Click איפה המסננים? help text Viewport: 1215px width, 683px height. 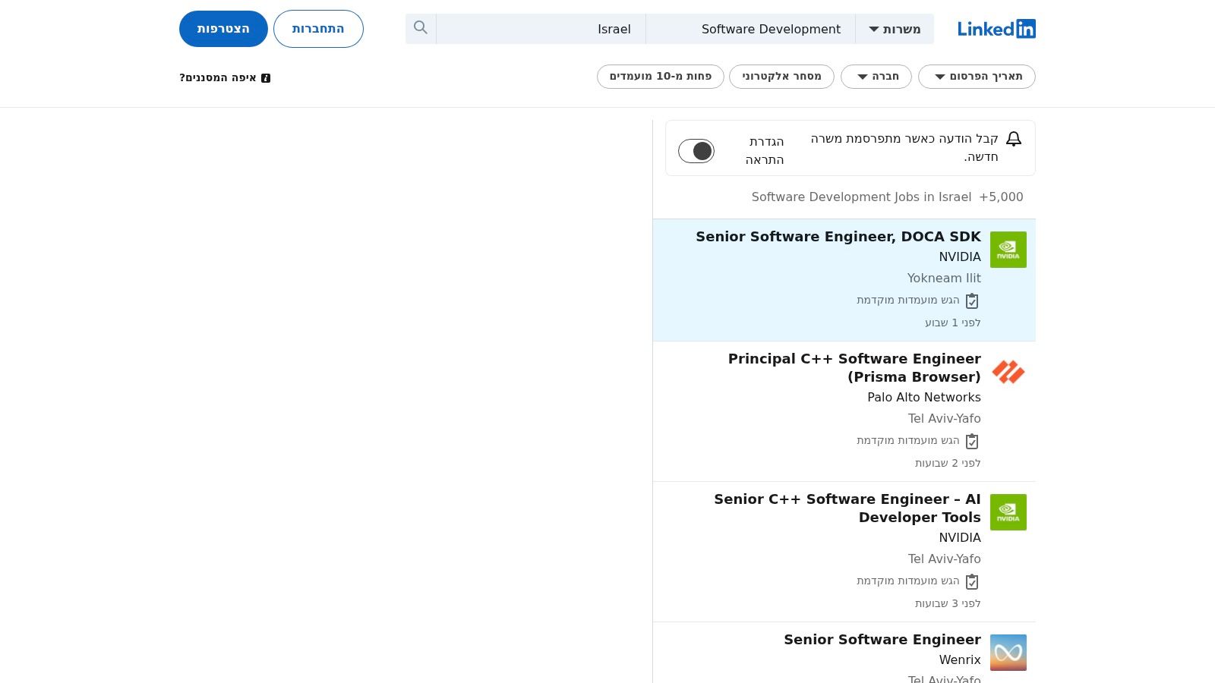point(218,77)
